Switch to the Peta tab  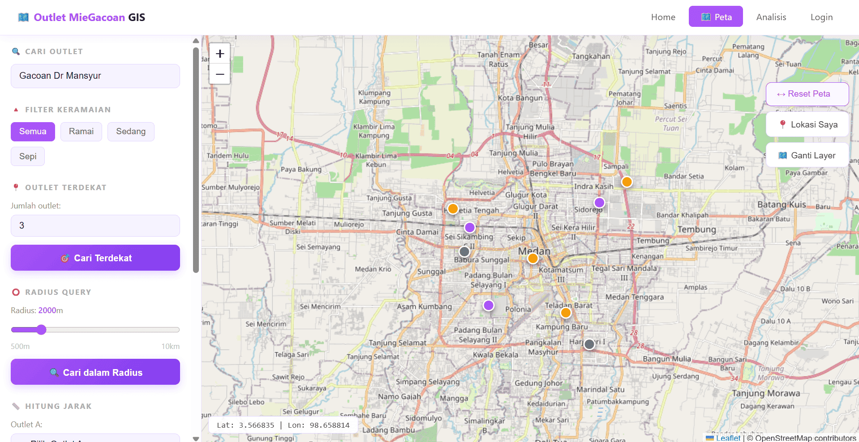click(x=716, y=17)
